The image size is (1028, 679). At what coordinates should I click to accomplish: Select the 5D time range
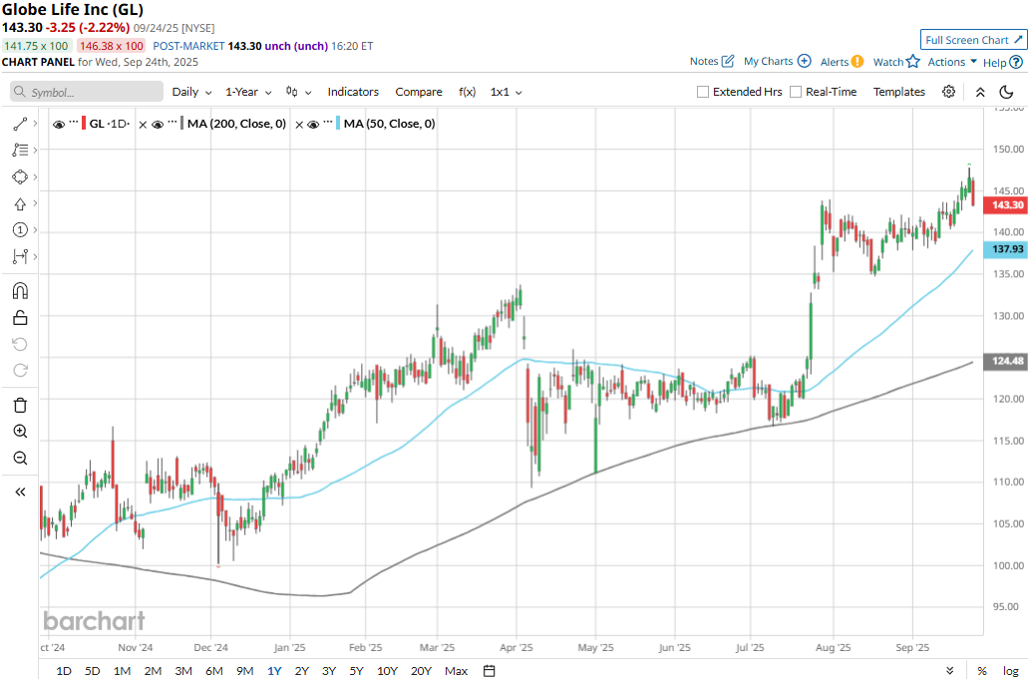coord(93,670)
